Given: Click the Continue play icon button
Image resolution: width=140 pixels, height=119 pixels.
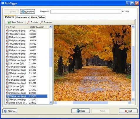Looking at the screenshot, I should pyautogui.click(x=23, y=11).
